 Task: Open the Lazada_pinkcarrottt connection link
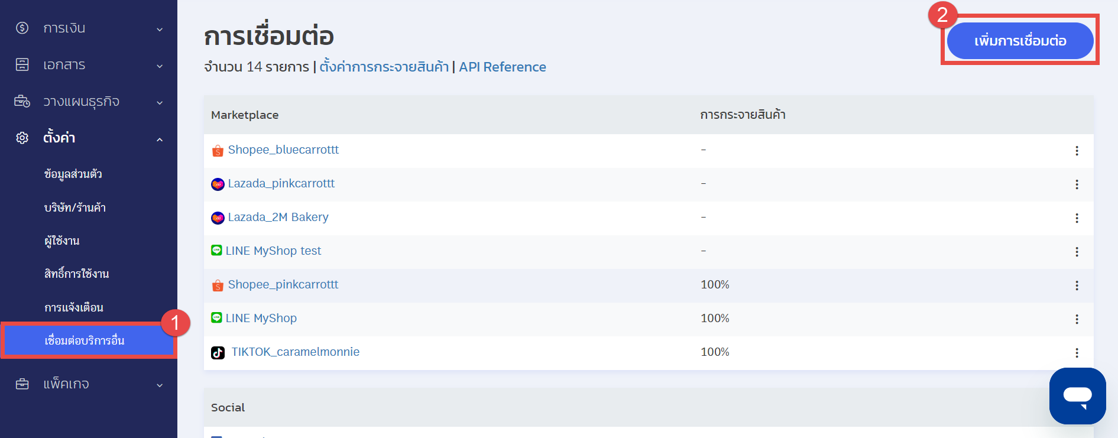(281, 184)
